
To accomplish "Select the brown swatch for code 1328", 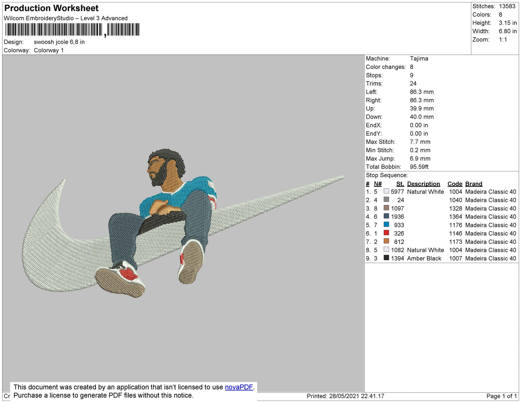I will [x=386, y=208].
